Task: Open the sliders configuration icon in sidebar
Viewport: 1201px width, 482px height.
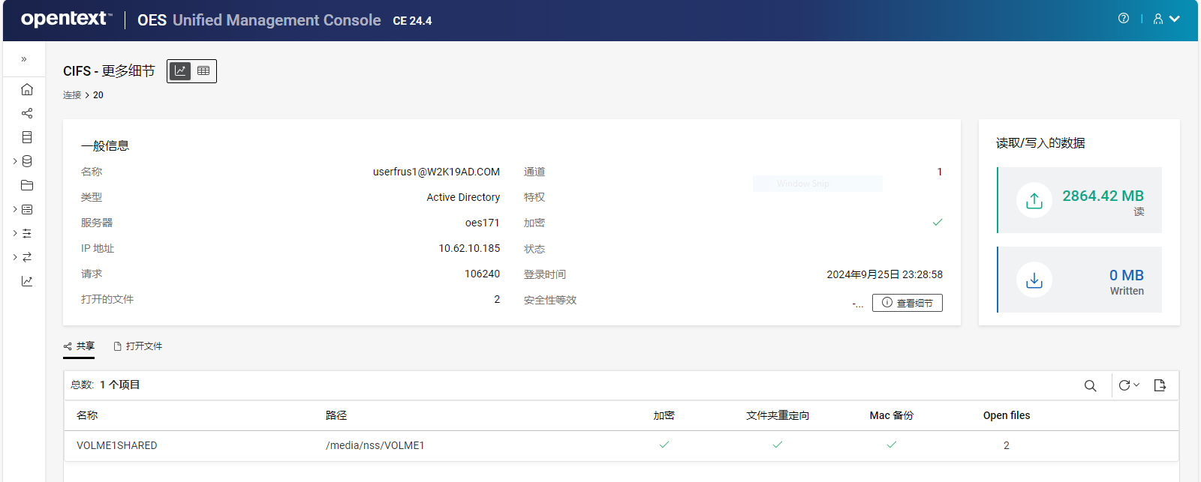Action: click(27, 233)
